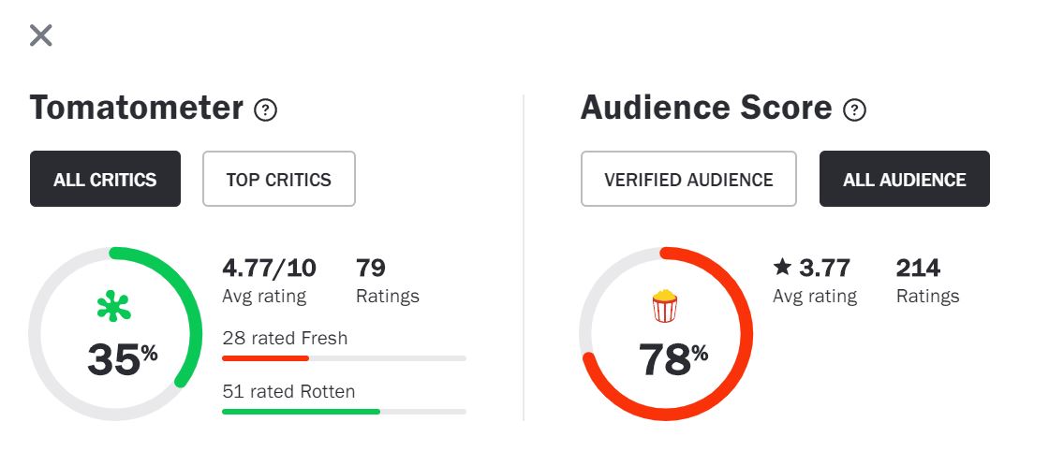The image size is (1049, 451).
Task: Click the popcorn bucket audience icon
Action: [x=664, y=306]
